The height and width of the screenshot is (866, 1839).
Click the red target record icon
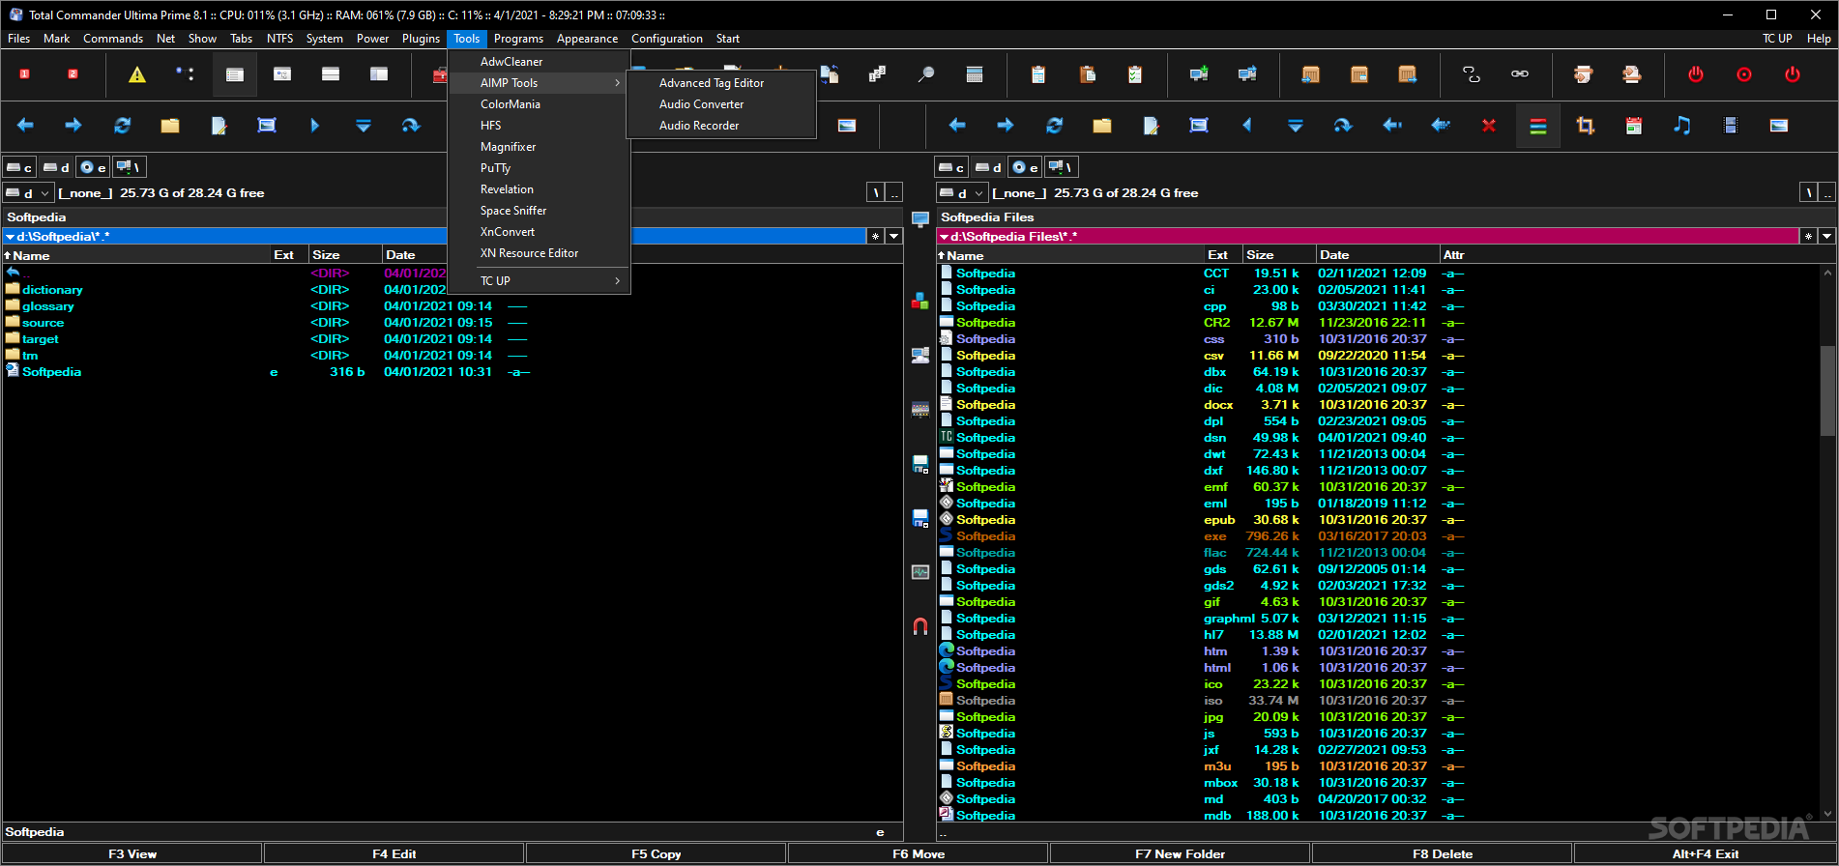1744,74
